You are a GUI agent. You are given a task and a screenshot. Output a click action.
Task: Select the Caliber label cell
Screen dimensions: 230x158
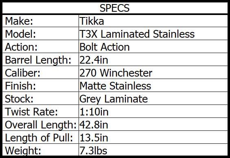click(x=40, y=73)
